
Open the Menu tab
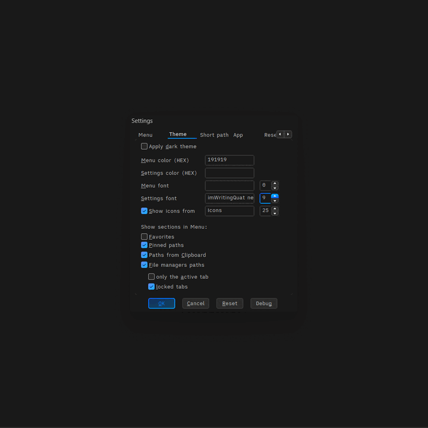(146, 135)
